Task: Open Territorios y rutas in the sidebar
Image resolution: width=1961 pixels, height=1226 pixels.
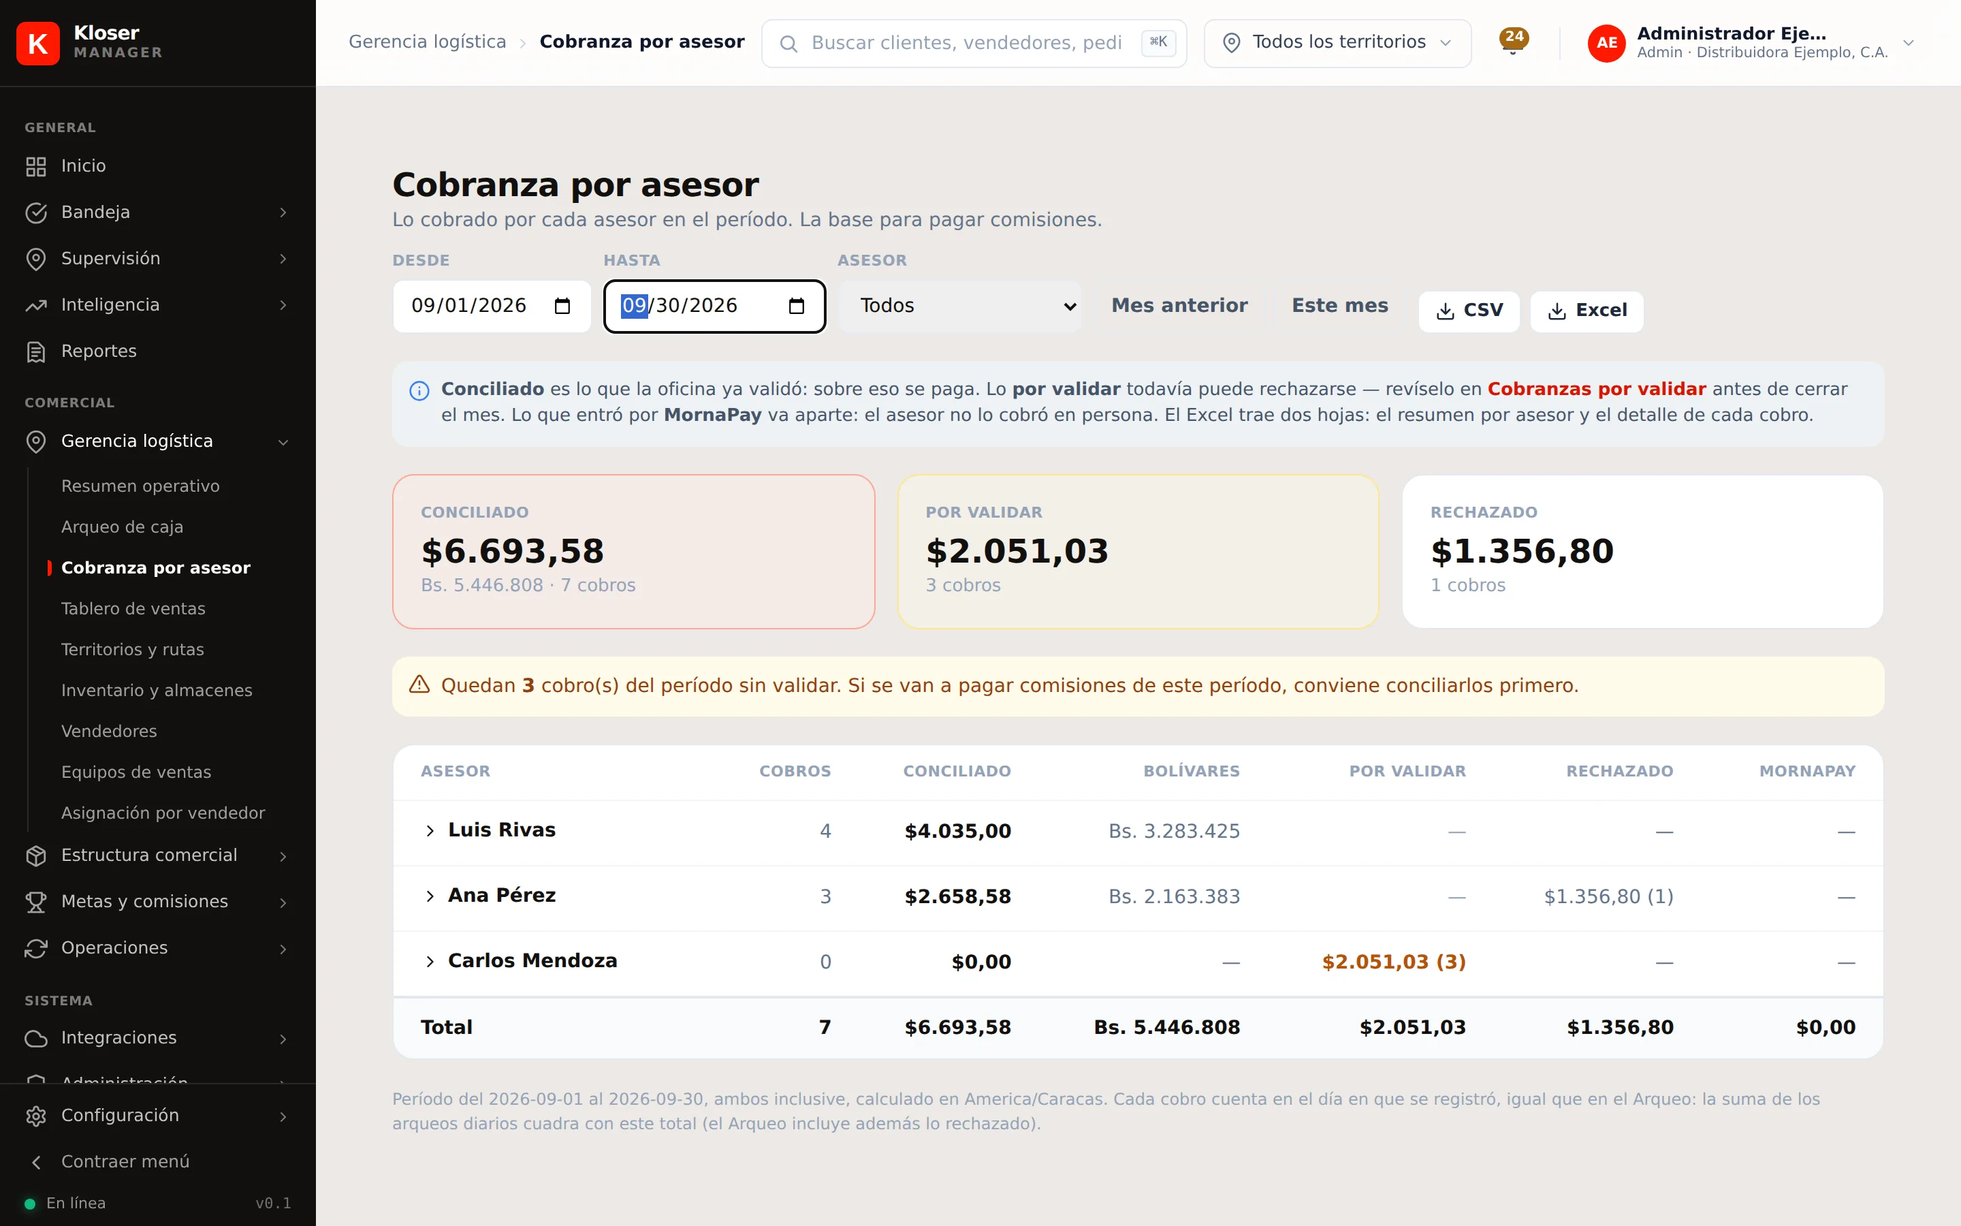Action: pos(133,650)
